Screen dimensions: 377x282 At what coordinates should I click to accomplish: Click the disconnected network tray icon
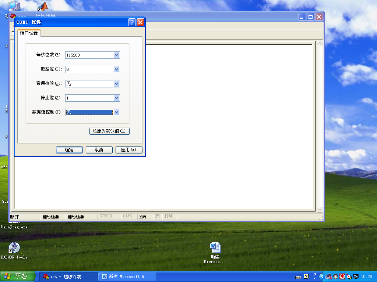pyautogui.click(x=329, y=277)
